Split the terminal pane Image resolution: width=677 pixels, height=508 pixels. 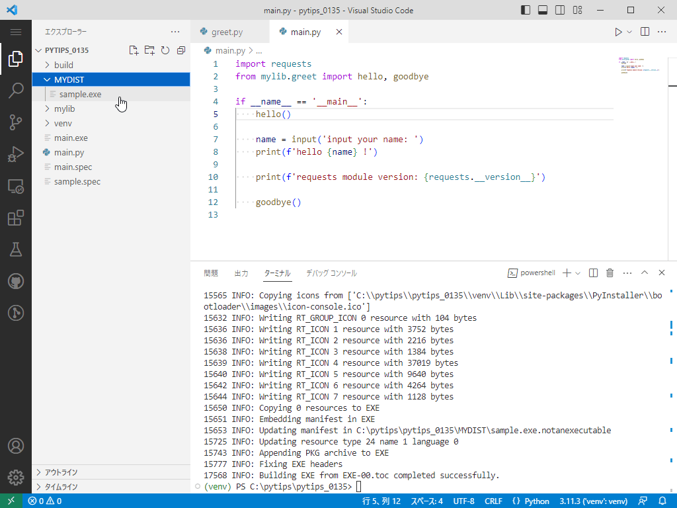click(593, 273)
